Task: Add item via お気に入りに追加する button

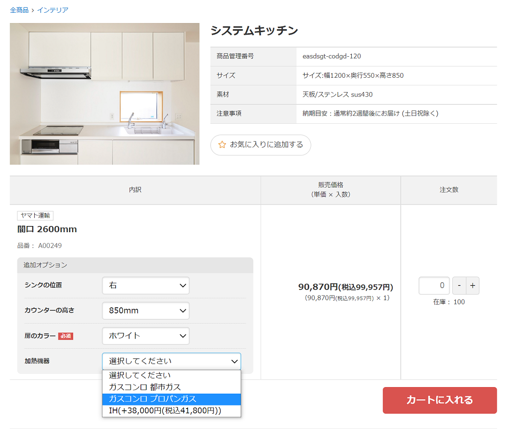Action: [x=261, y=145]
